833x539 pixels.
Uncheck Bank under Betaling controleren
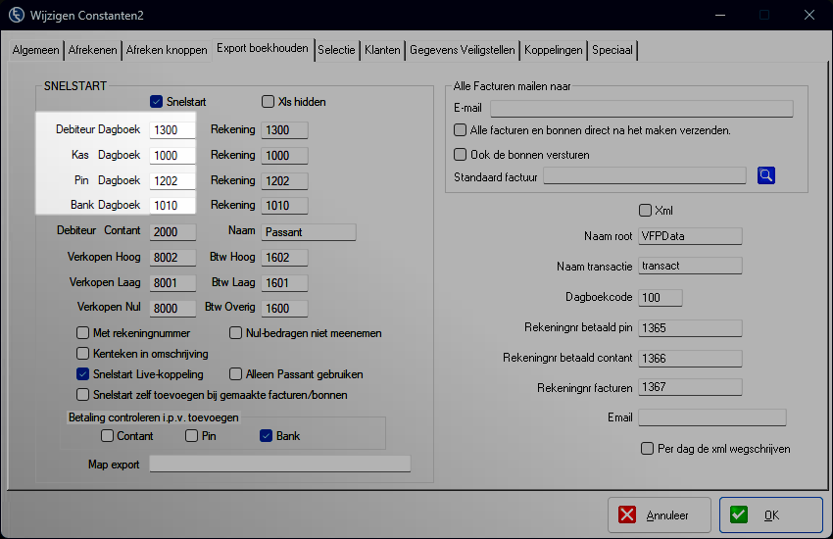[x=266, y=436]
